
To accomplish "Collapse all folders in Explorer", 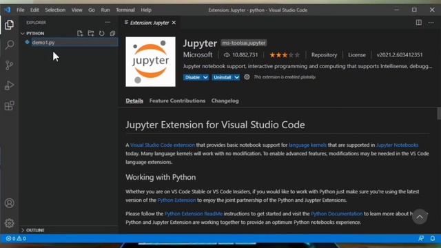I will (x=112, y=34).
